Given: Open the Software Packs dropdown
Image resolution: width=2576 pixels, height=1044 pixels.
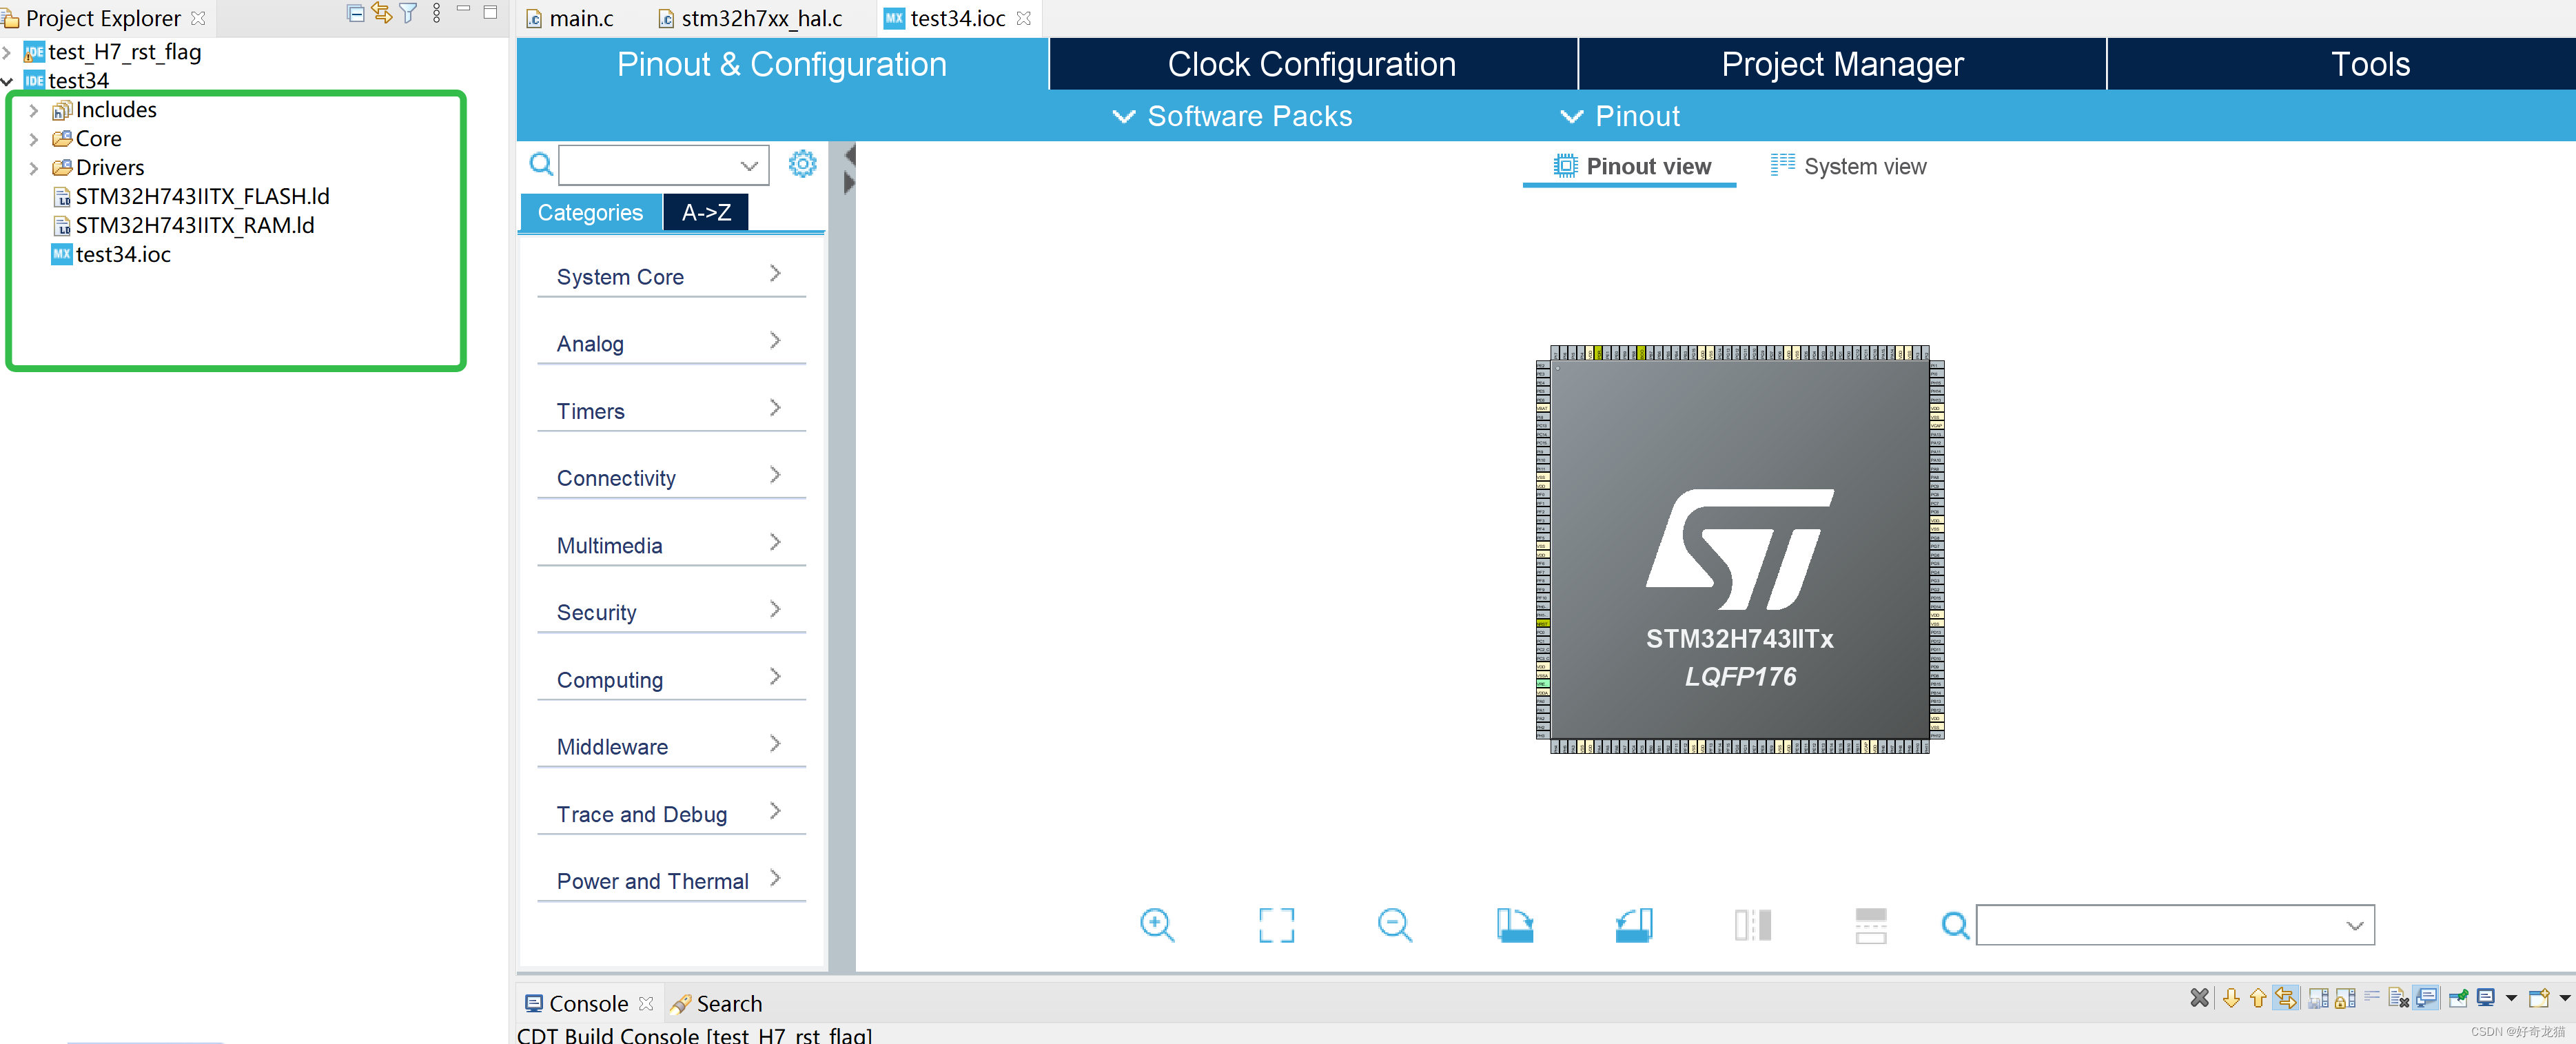Looking at the screenshot, I should point(1232,116).
